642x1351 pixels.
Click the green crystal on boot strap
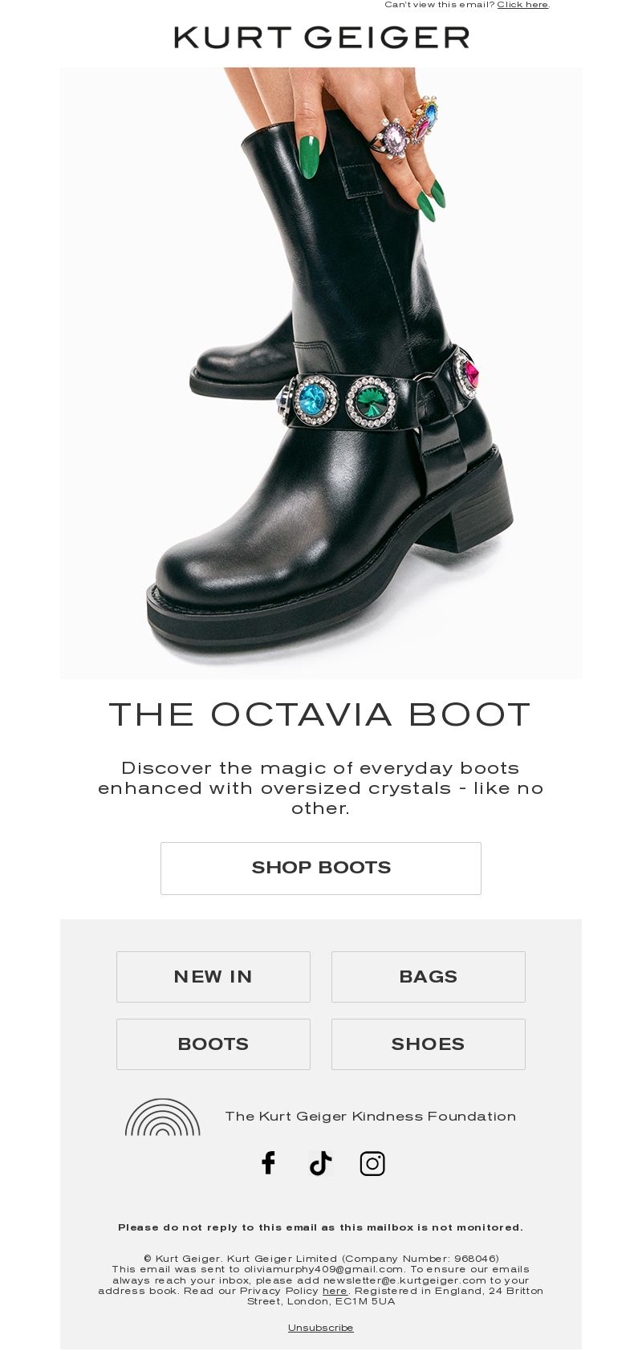point(371,399)
